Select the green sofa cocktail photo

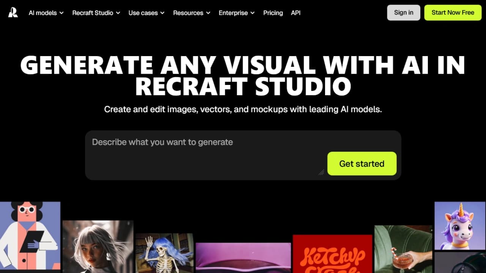(x=403, y=249)
